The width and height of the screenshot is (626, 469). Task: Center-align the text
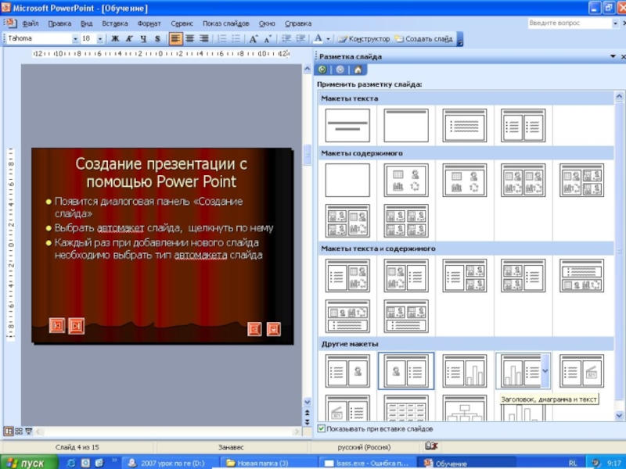pos(190,38)
